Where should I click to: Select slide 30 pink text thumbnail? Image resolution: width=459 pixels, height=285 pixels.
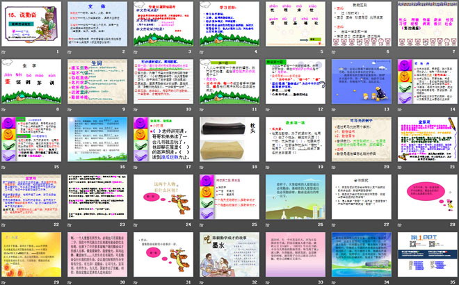coord(97,254)
